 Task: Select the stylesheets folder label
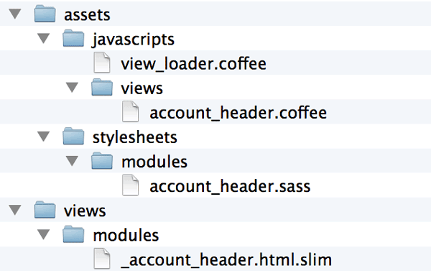[135, 137]
